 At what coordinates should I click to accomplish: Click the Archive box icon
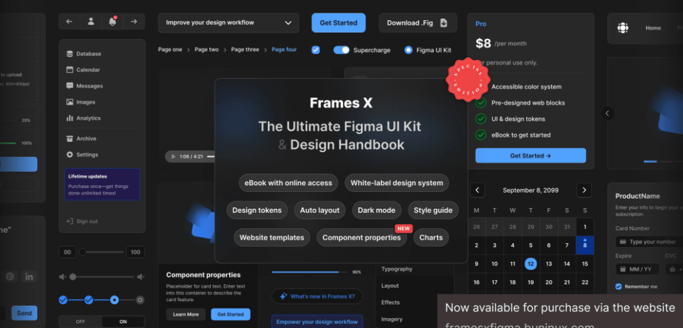[69, 139]
